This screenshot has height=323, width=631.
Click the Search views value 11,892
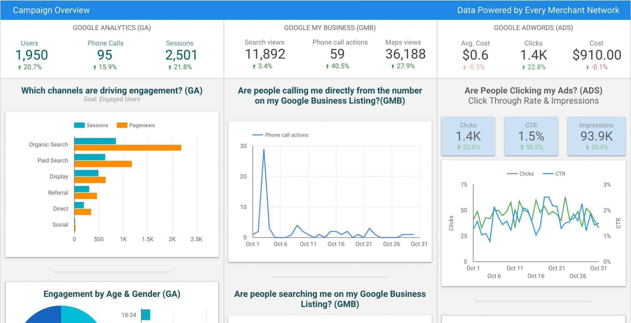coord(265,54)
